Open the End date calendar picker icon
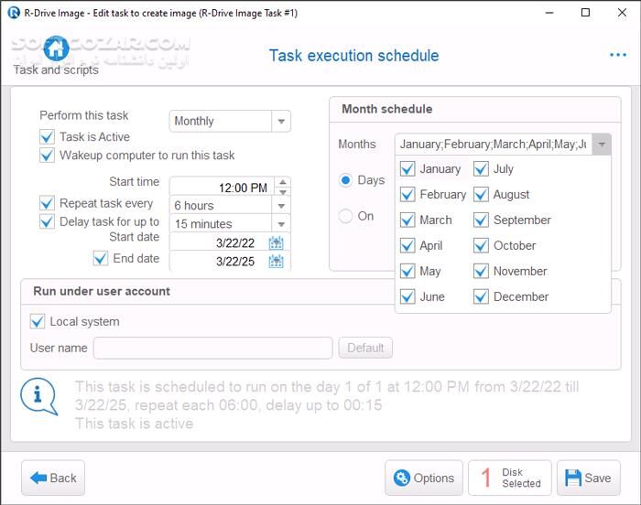 [x=276, y=262]
